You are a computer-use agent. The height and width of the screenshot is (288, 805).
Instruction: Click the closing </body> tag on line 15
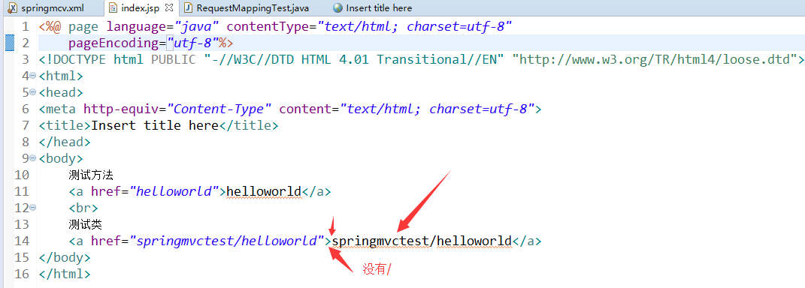(x=65, y=257)
